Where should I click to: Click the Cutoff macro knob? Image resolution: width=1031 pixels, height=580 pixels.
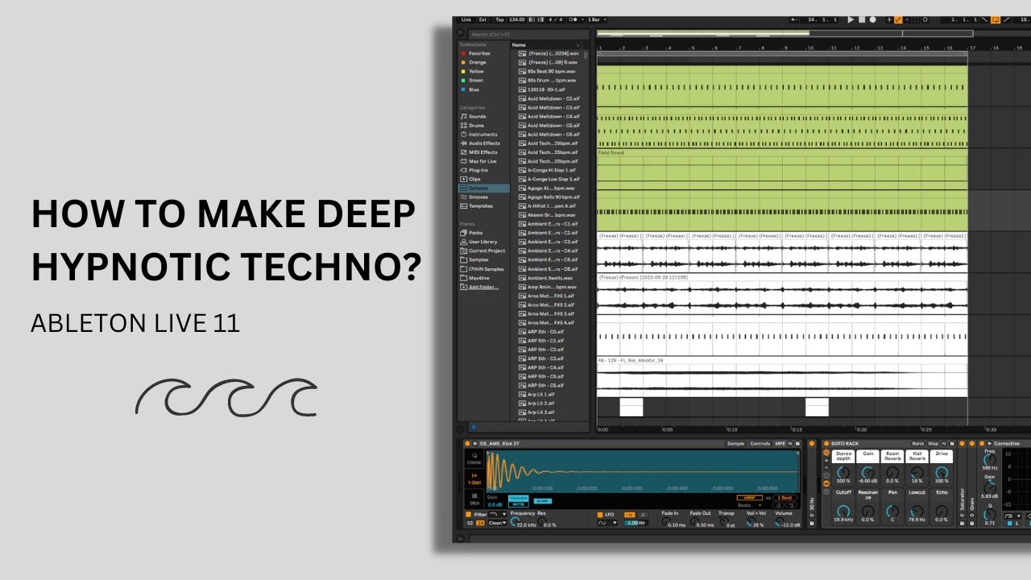point(843,511)
